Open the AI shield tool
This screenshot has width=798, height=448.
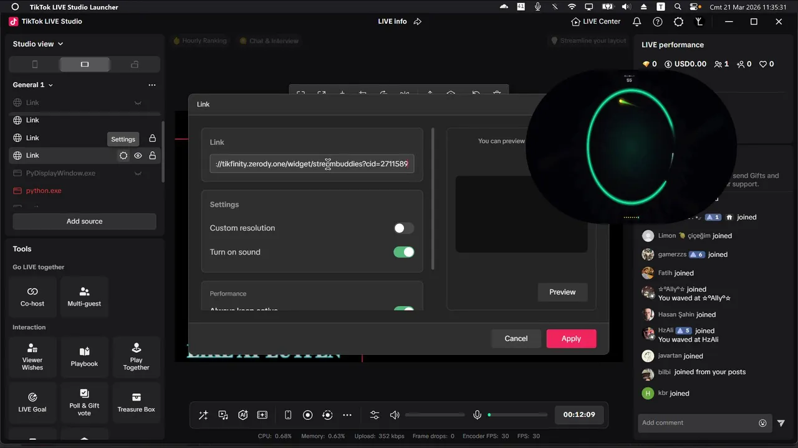(x=243, y=415)
